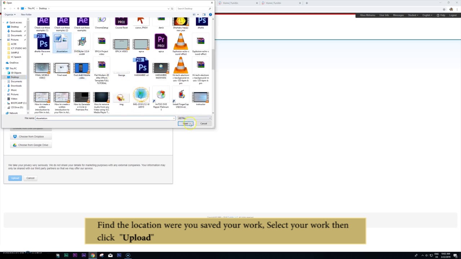461x259 pixels.
Task: Click the Open button
Action: click(x=185, y=123)
